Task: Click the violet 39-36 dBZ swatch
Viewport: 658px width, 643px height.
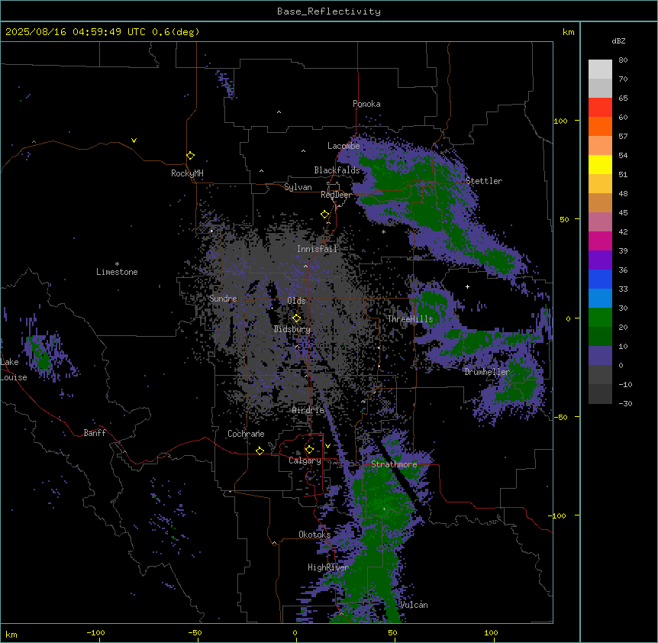Action: pos(600,260)
